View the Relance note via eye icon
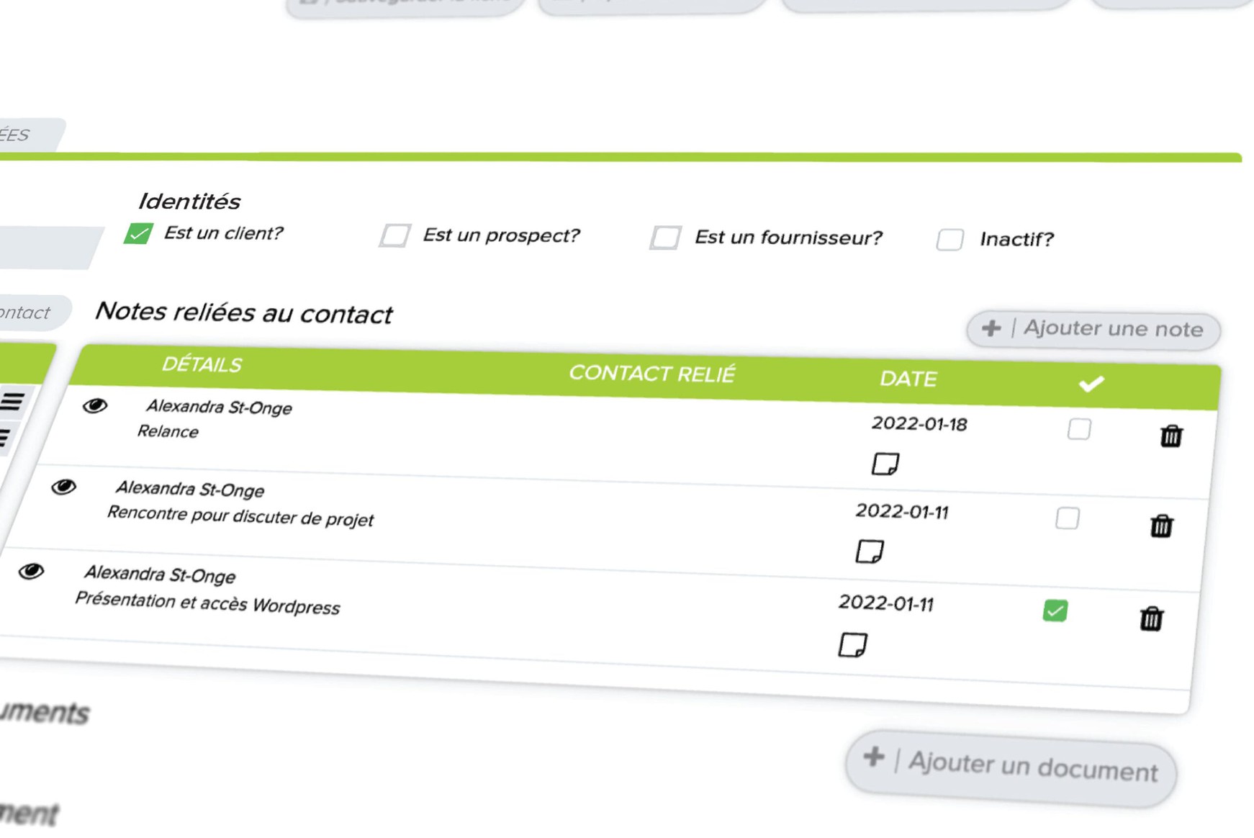Viewport: 1254px width, 838px height. point(94,406)
